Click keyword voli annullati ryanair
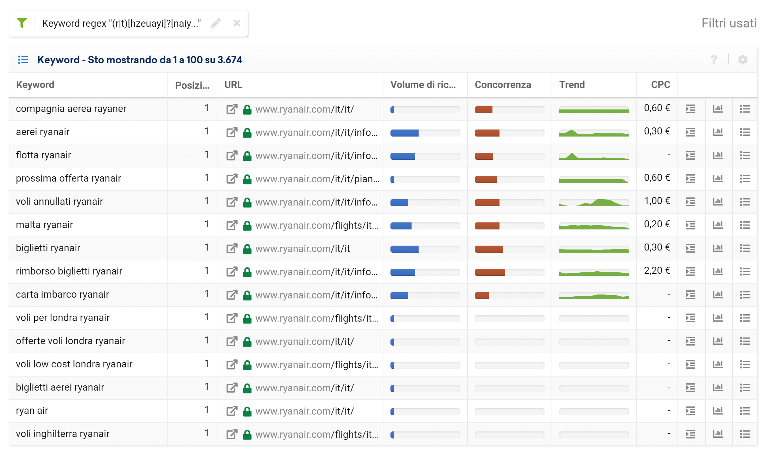 pyautogui.click(x=59, y=202)
